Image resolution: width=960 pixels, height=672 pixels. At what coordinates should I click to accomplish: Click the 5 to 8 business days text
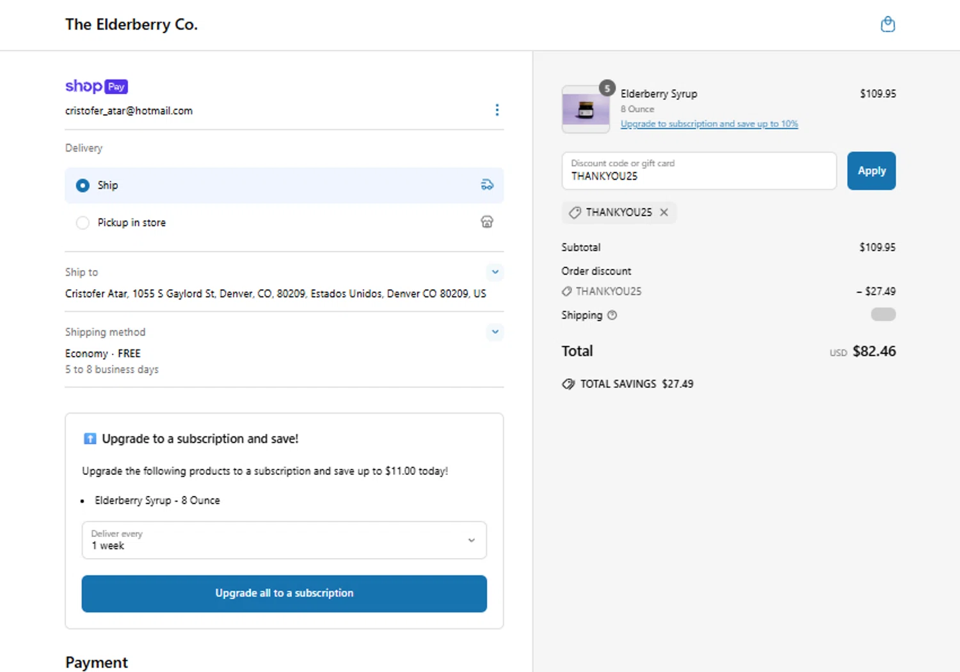(x=112, y=369)
